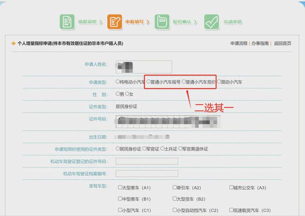The image size is (305, 216).
Task: Choose 男 for gender
Action: coord(117,94)
